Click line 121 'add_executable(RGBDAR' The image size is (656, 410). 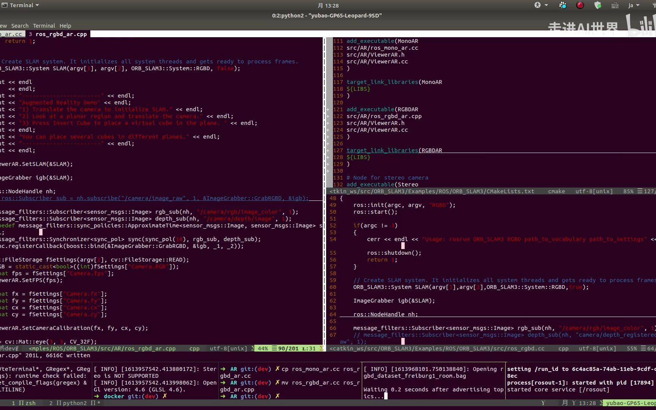[x=382, y=109]
